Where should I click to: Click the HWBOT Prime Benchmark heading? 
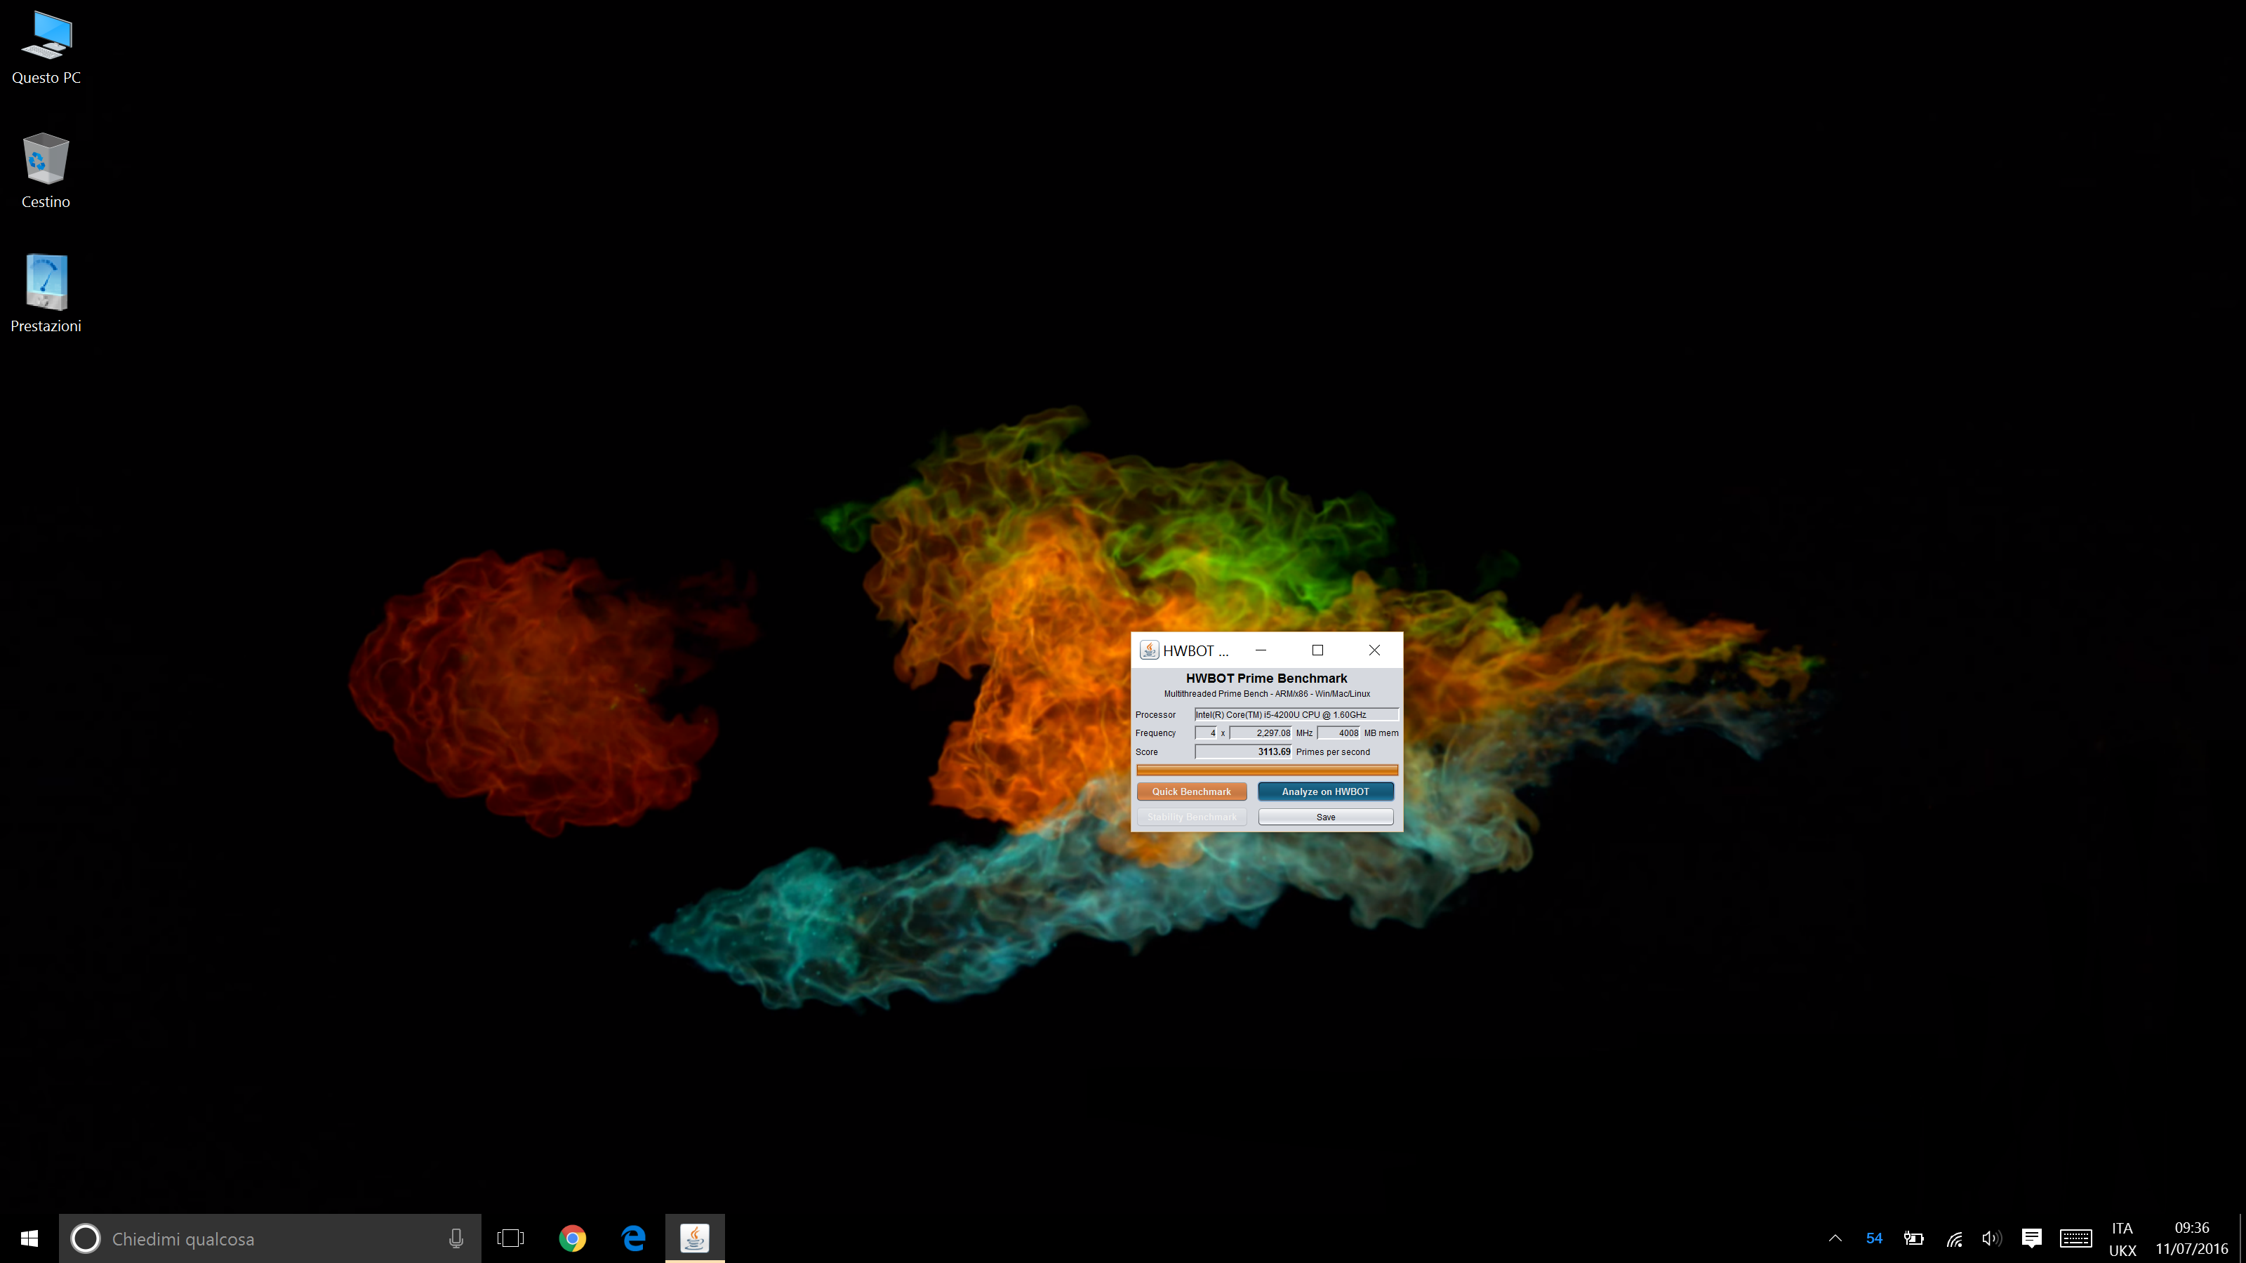1266,678
